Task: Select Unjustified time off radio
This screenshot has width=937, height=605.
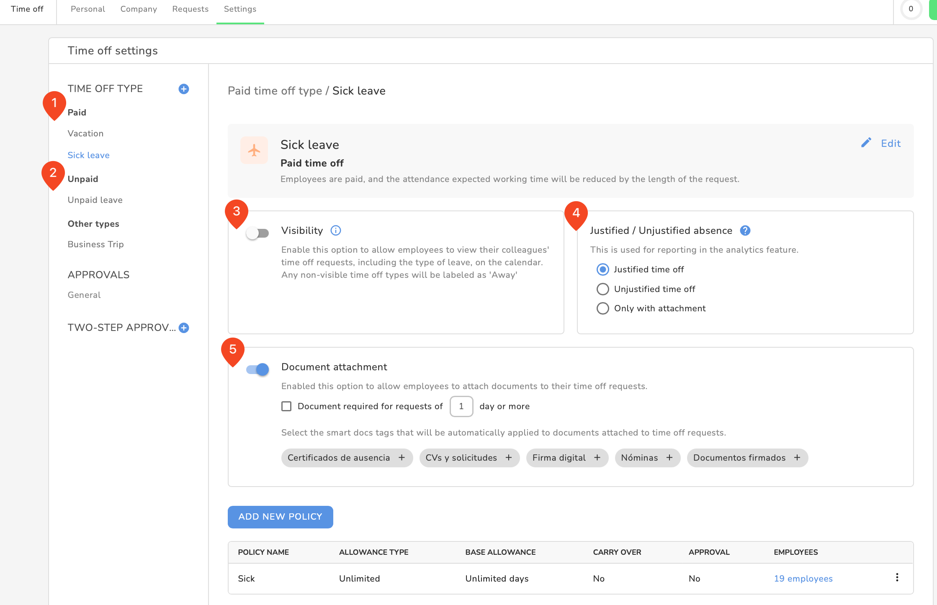Action: [x=602, y=289]
